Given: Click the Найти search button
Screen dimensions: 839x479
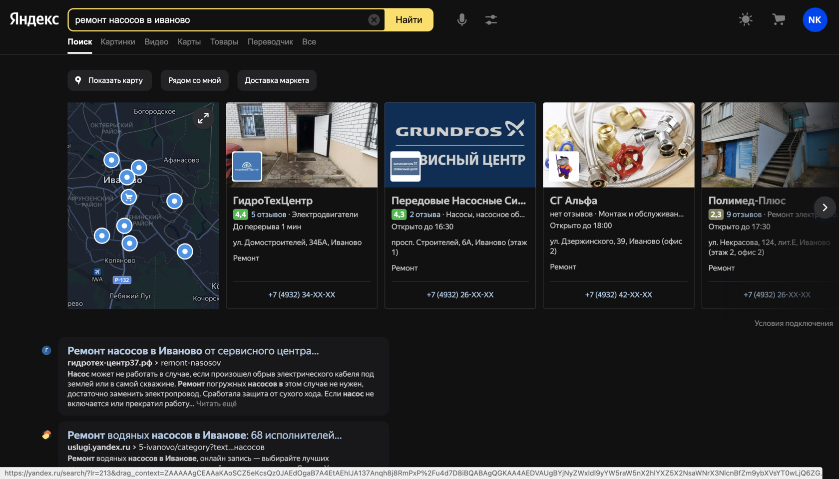Looking at the screenshot, I should point(409,20).
